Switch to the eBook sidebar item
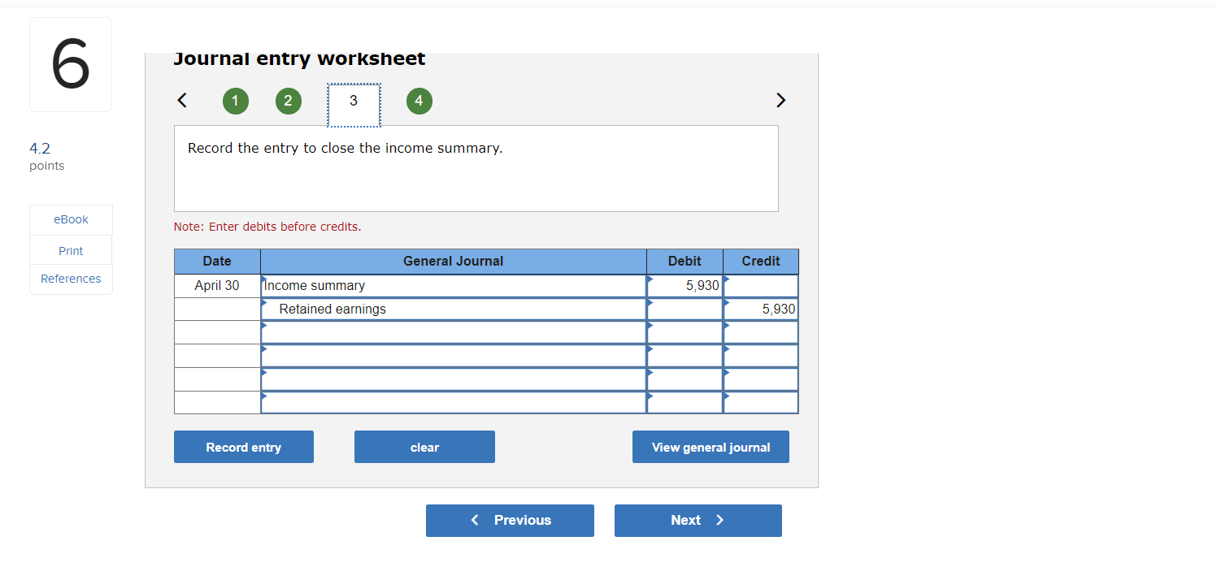Viewport: 1217px width, 567px height. click(x=71, y=219)
